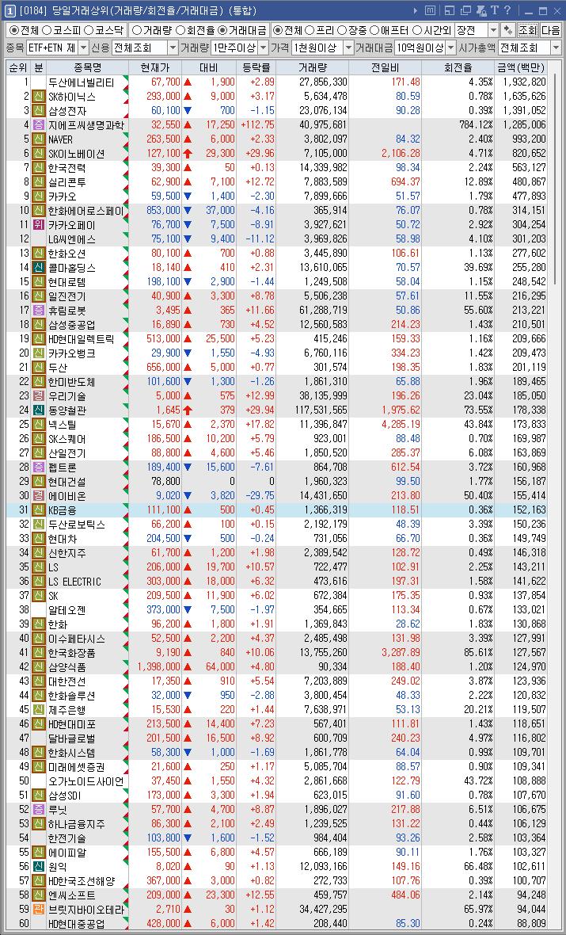Image resolution: width=566 pixels, height=935 pixels.
Task: Click the teal 신 badge on the 콜마홀딩스 row
Action: pyautogui.click(x=39, y=268)
